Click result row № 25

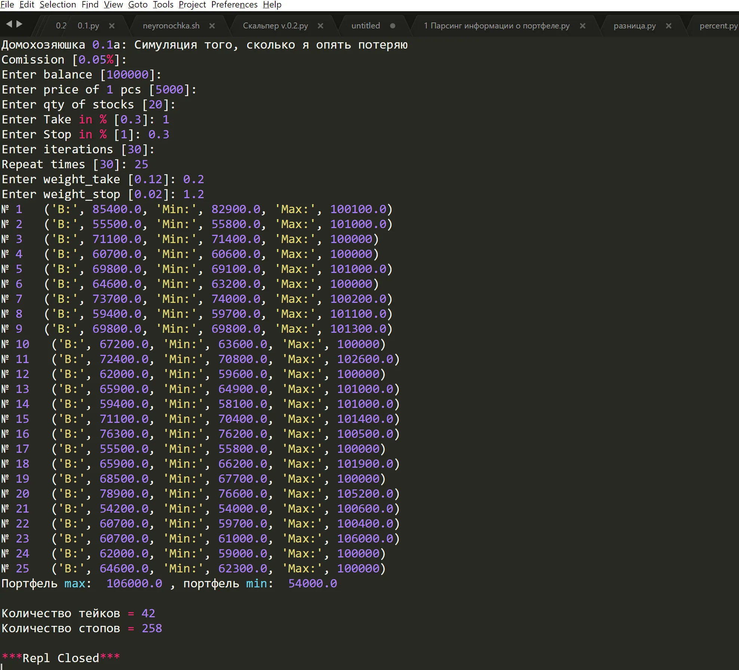pos(194,569)
